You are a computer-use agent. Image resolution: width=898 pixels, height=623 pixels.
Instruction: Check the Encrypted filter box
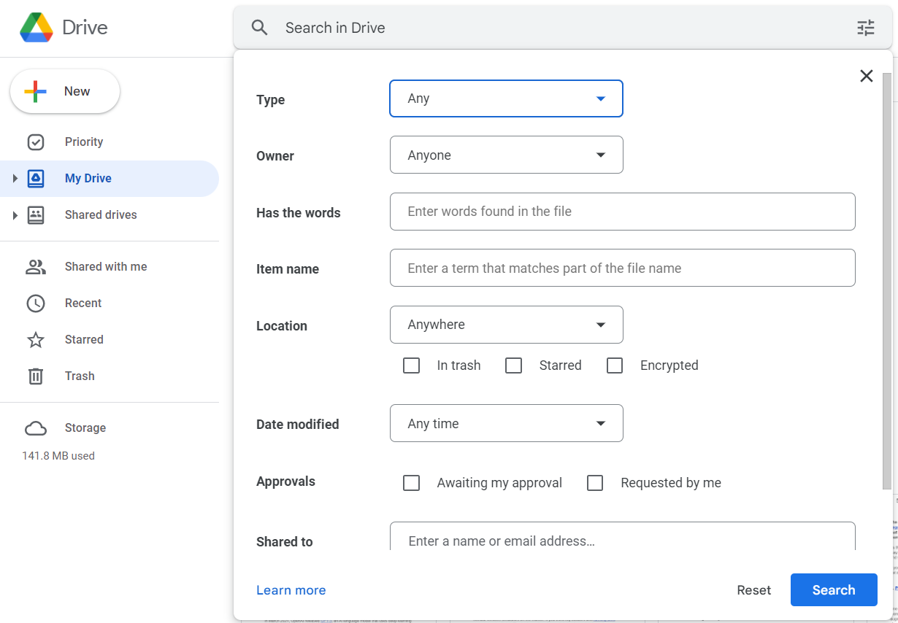coord(615,365)
